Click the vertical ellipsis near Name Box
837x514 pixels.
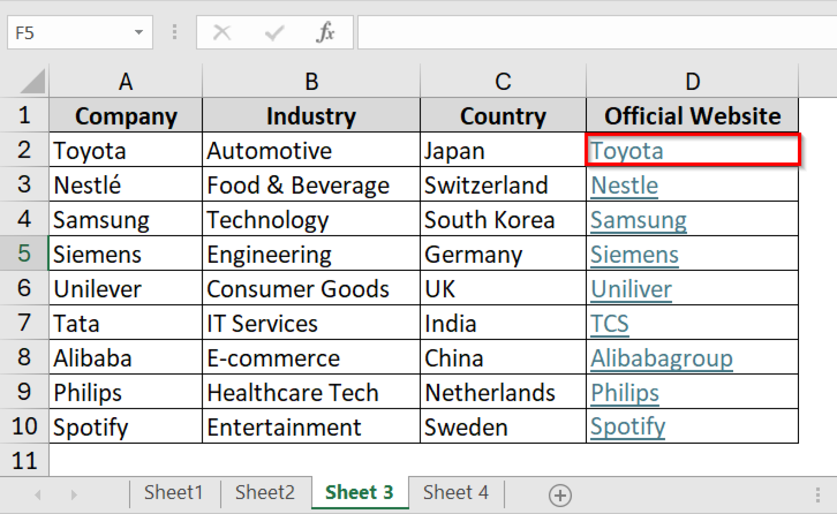[175, 32]
